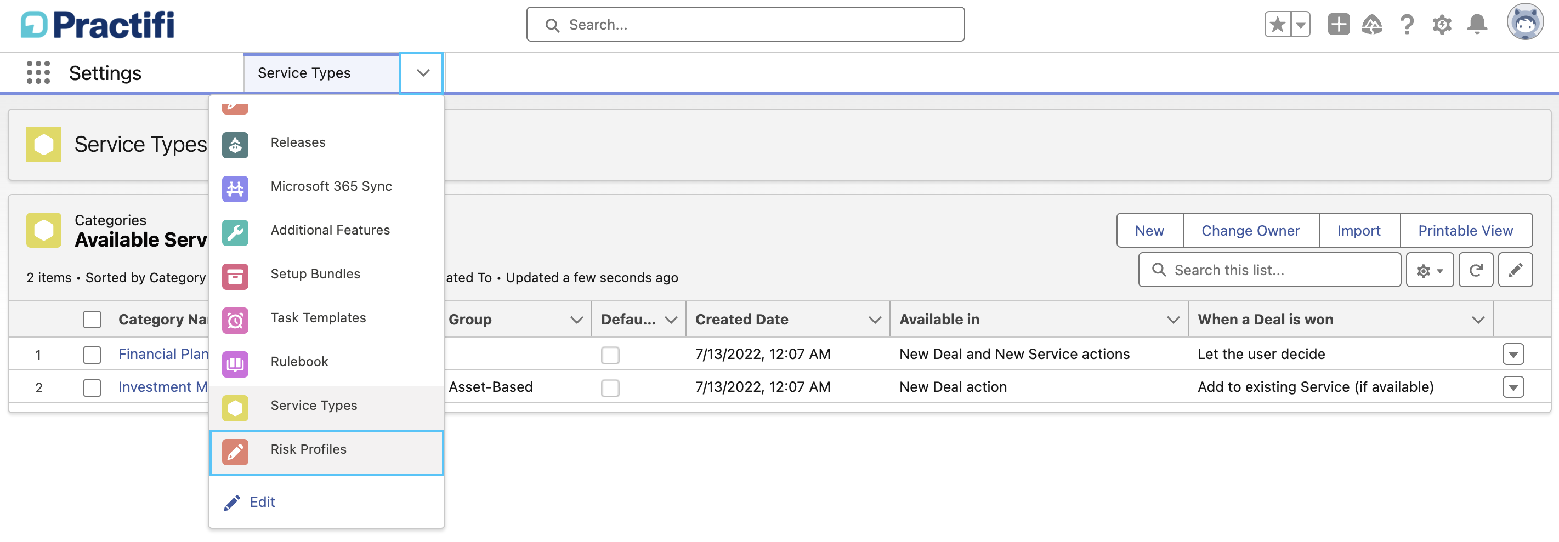This screenshot has width=1559, height=542.
Task: Show actions for the Investment row
Action: click(1513, 387)
